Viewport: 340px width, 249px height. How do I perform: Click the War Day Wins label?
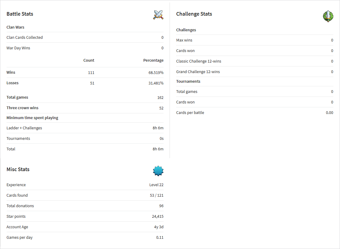pos(18,48)
